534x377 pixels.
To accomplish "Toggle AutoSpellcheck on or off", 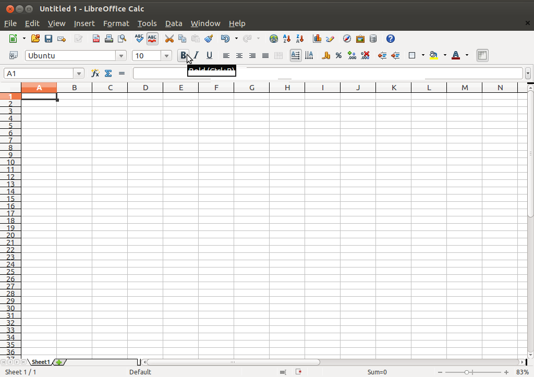I will click(x=152, y=39).
